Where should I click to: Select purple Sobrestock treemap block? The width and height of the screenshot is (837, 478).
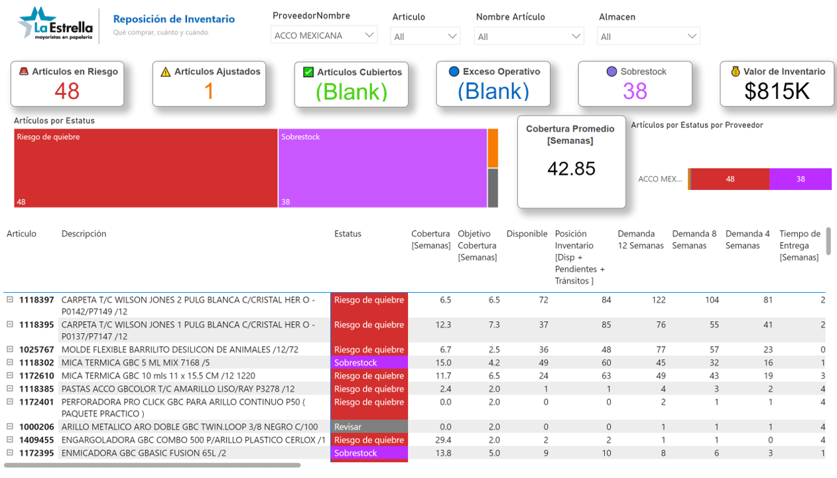pos(383,168)
